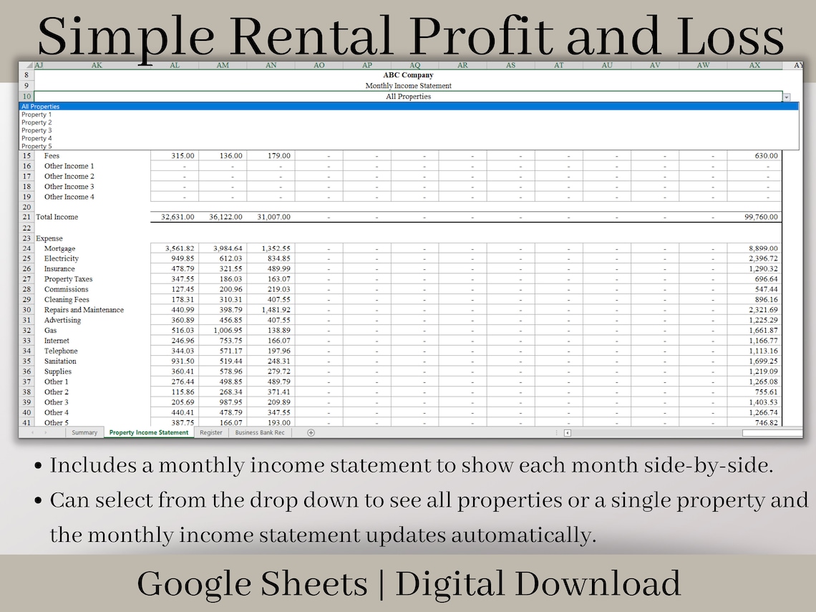Image resolution: width=816 pixels, height=612 pixels.
Task: Select the Property Income Statement tab
Action: click(x=149, y=432)
